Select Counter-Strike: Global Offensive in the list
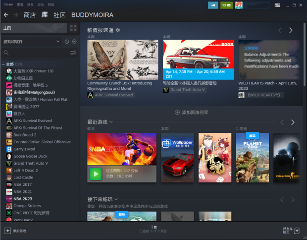 click(x=42, y=142)
